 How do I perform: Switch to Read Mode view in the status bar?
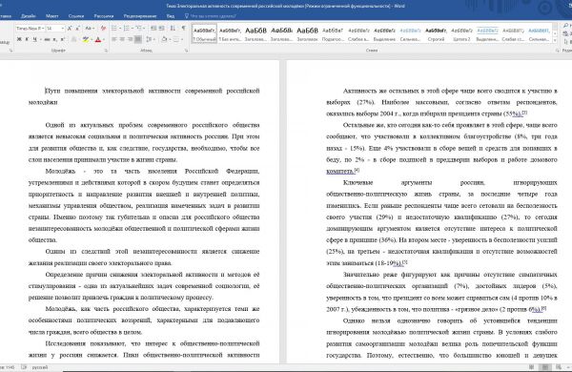tap(532, 367)
